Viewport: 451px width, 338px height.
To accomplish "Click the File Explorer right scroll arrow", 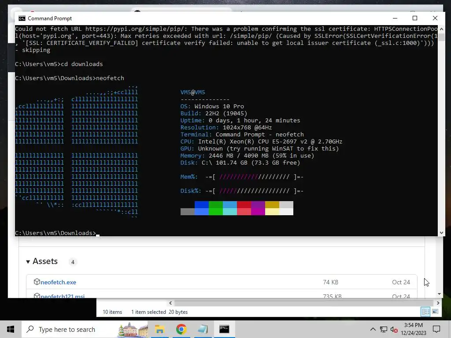I will [438, 303].
